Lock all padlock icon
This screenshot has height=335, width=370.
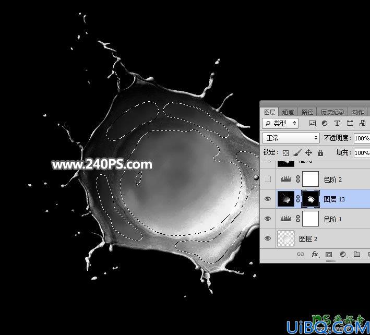coord(320,153)
